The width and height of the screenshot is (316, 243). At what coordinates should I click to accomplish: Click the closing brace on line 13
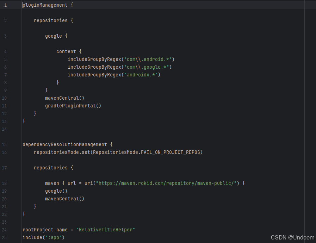[x=24, y=121]
